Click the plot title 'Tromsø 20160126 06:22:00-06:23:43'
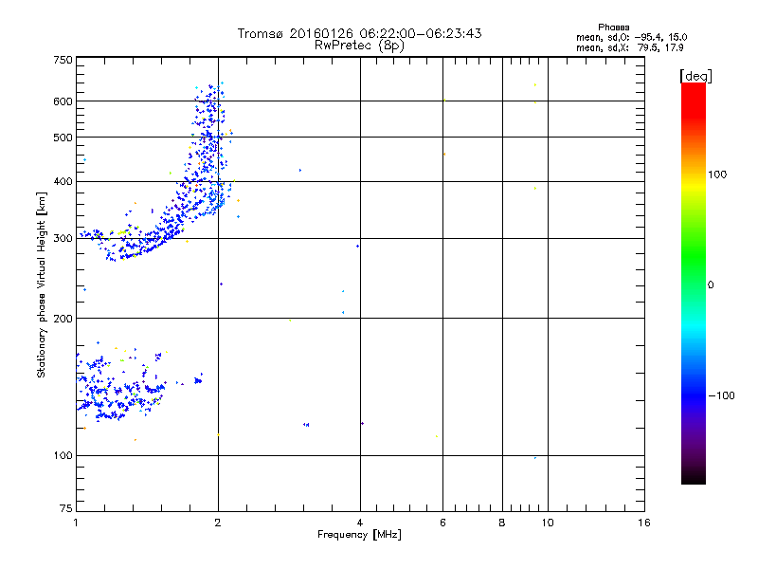The height and width of the screenshot is (569, 758). [x=359, y=33]
